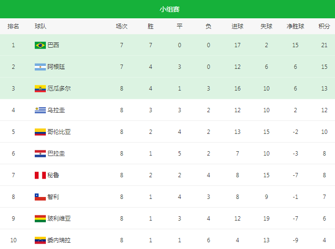Open the 巴西 team link
Screen dimensions: 335x249
point(54,45)
